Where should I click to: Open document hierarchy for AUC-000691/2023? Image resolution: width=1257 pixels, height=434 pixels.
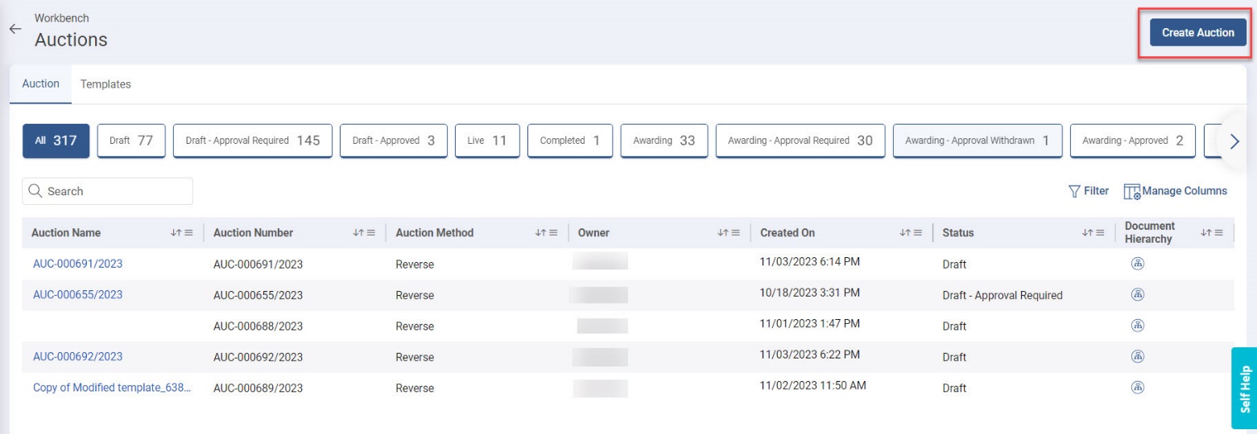(x=1138, y=264)
